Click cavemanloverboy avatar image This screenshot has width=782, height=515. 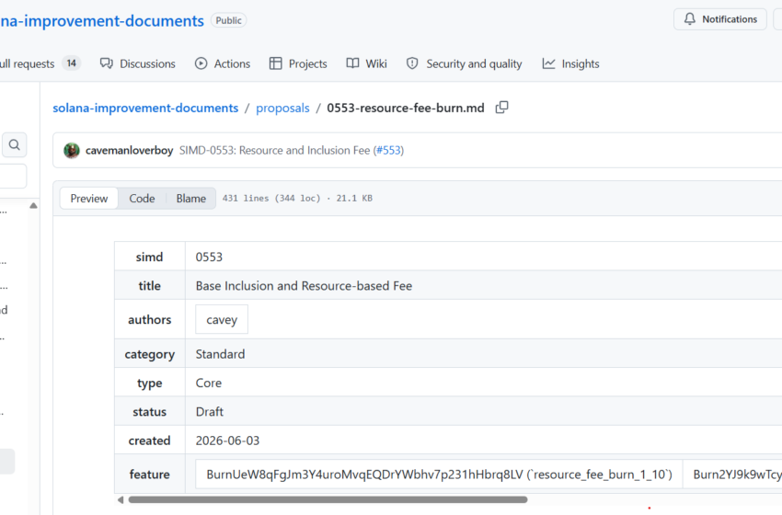click(72, 150)
